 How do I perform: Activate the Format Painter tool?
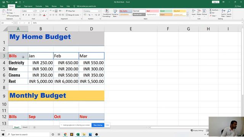[13, 16]
